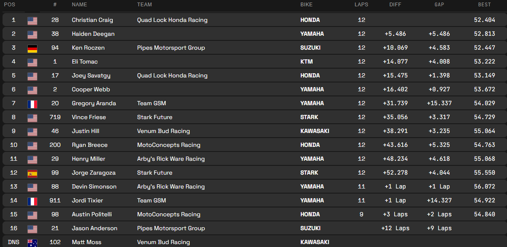Viewport: 507px width, 247px height.
Task: Click the Australian flag next to Matt Moss
Action: (32, 242)
